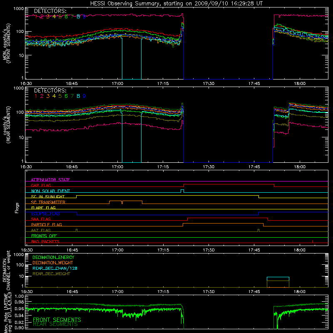Select detector number 1 in rear panel legend
The width and height of the screenshot is (333, 333).
point(36,96)
